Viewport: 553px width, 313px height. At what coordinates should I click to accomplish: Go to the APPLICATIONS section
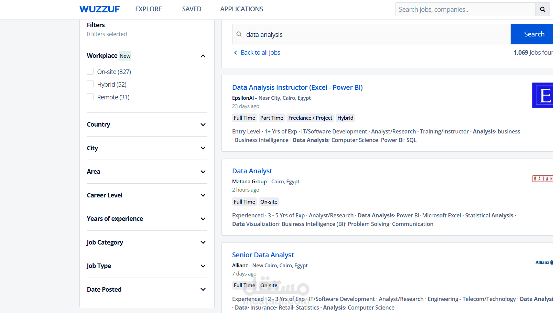241,9
